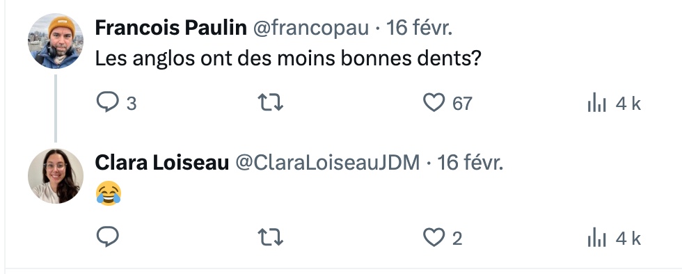Like Clara Loiseau's tweet with 2 likes
Image resolution: width=682 pixels, height=274 pixels.
coord(434,238)
